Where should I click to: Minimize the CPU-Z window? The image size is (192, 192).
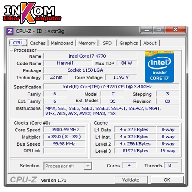pyautogui.click(x=146, y=30)
